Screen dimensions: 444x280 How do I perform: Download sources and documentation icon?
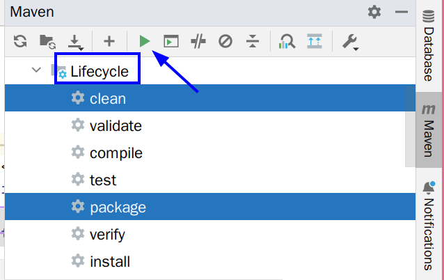click(76, 42)
